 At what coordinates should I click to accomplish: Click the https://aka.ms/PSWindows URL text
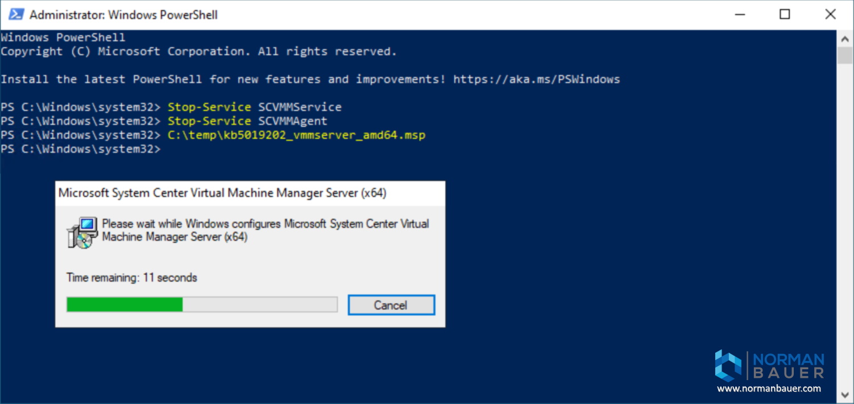coord(536,79)
